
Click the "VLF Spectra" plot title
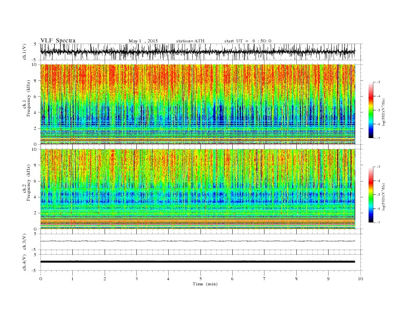tap(58, 40)
